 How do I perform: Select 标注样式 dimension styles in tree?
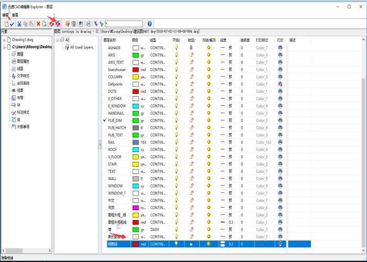pos(23,112)
